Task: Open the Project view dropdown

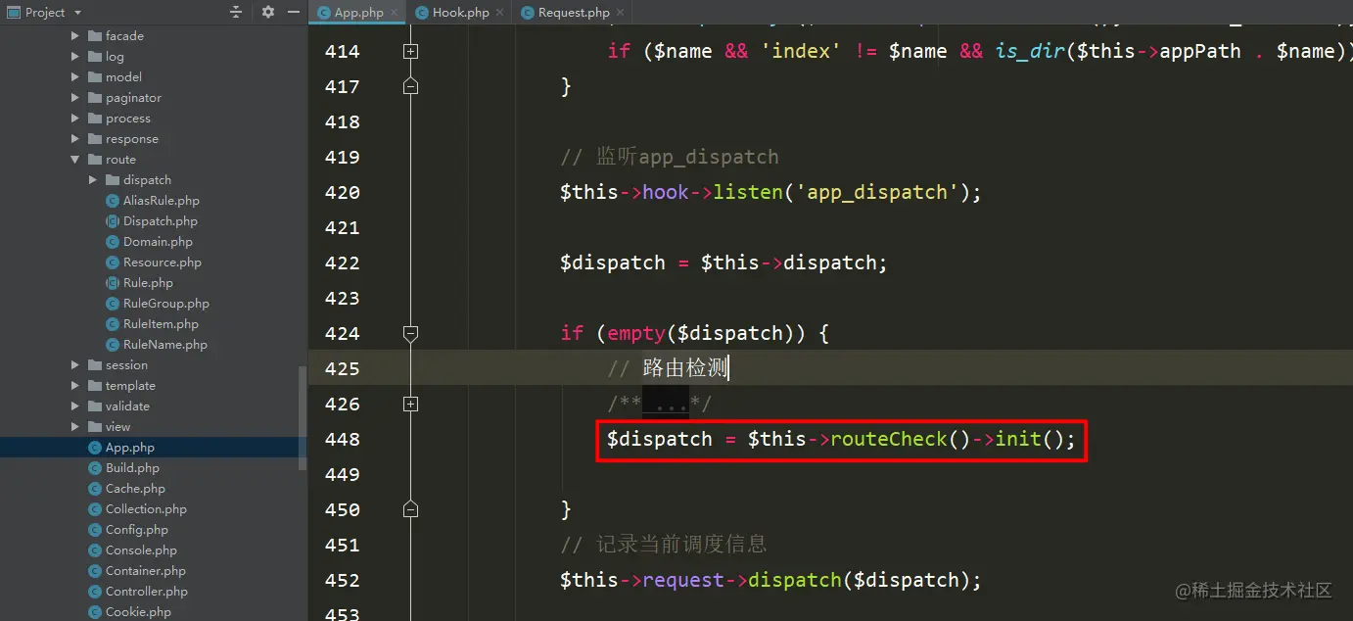Action: [x=45, y=12]
